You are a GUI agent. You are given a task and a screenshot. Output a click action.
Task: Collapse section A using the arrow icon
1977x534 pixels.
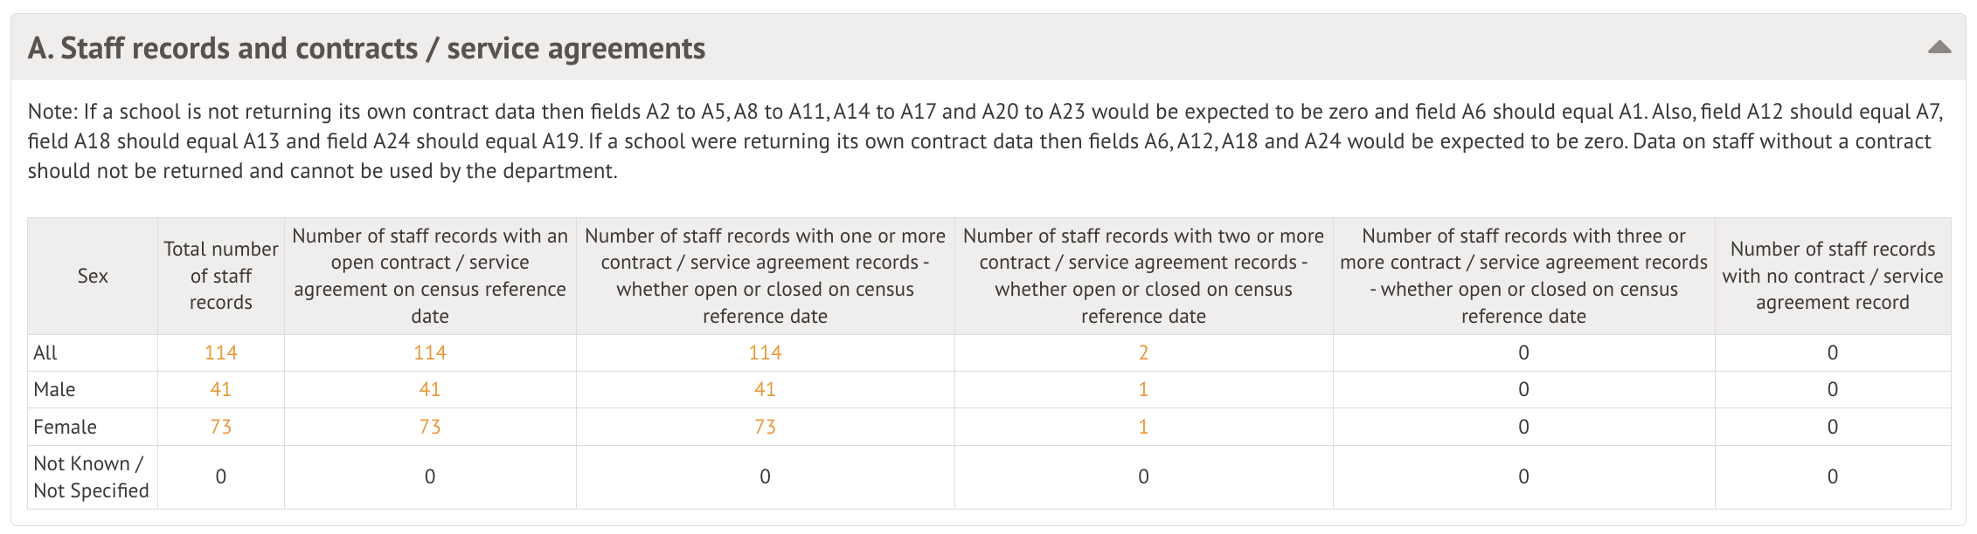(x=1939, y=47)
